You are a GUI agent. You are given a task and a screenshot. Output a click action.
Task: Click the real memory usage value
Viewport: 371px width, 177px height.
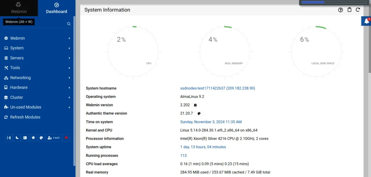pos(225,172)
